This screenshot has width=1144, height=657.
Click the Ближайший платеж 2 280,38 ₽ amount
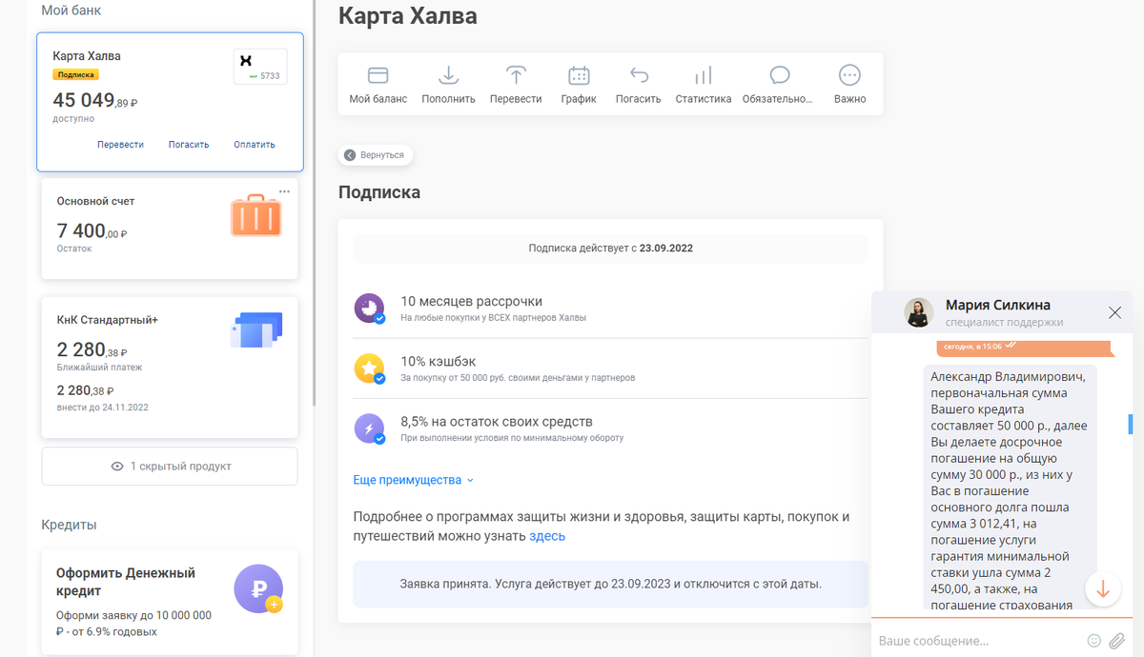(92, 349)
